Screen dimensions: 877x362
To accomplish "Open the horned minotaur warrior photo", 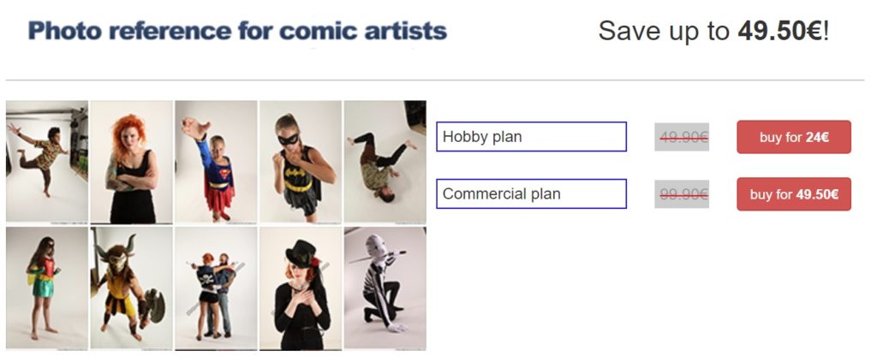I will click(x=131, y=288).
